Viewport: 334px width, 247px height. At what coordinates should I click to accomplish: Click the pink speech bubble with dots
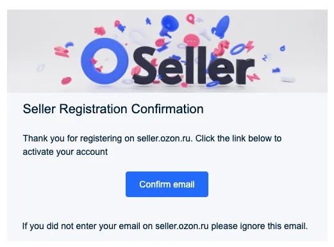[x=192, y=40]
